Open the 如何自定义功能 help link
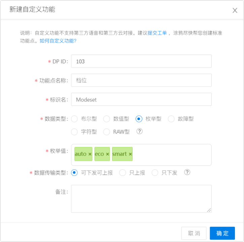This screenshot has width=244, height=242. [58, 41]
